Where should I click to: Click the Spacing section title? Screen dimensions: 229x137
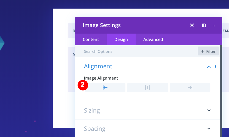coord(94,129)
